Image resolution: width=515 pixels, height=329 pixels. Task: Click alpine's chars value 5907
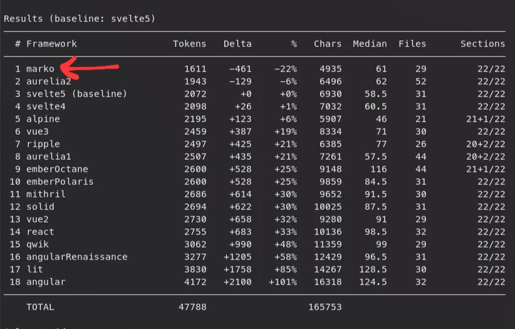[330, 119]
